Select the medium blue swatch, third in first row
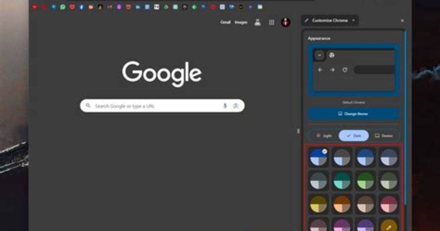This screenshot has width=440, height=231. [365, 157]
